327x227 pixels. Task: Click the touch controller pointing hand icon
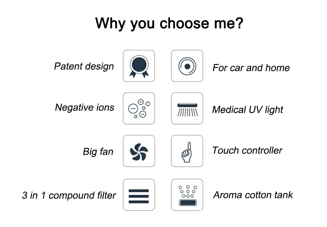(187, 151)
